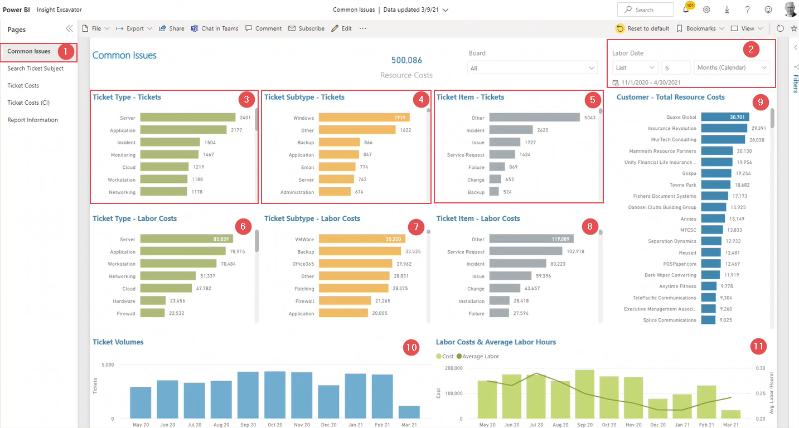The height and width of the screenshot is (428, 799).
Task: Share the report
Action: (172, 28)
